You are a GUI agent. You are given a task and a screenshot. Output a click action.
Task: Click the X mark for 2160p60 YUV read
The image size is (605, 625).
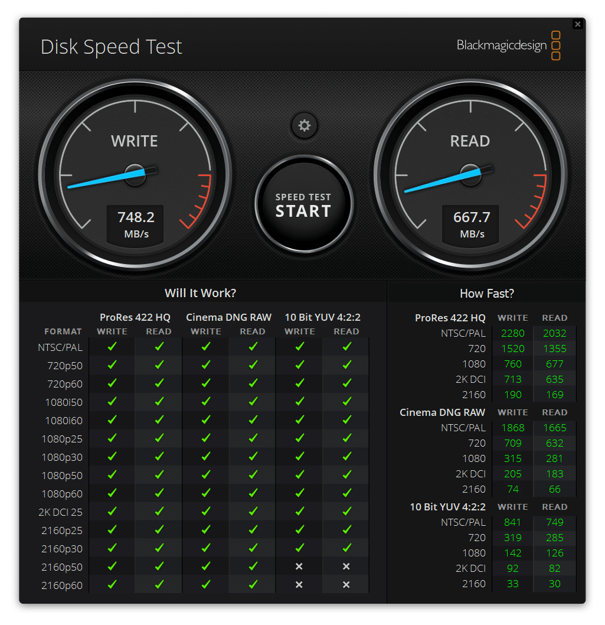tap(346, 585)
